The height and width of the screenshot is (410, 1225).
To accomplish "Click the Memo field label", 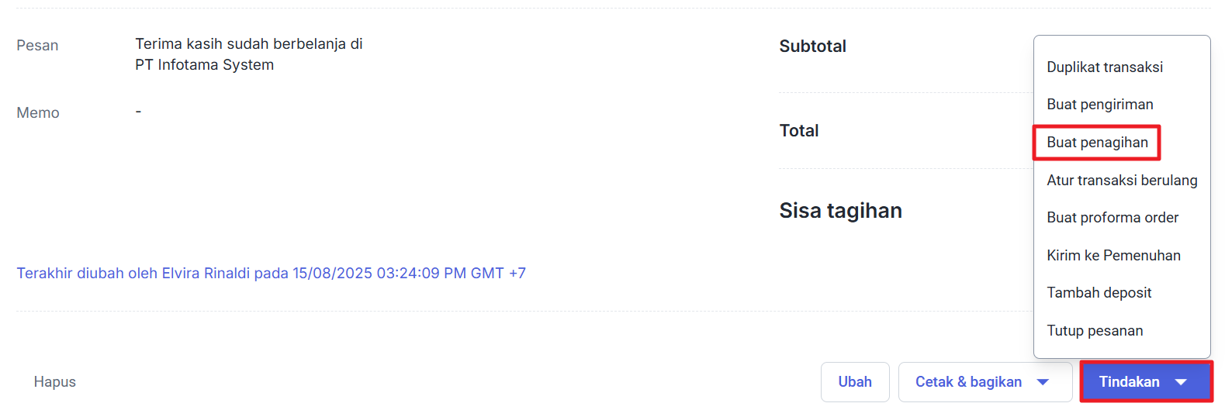I will click(x=38, y=113).
